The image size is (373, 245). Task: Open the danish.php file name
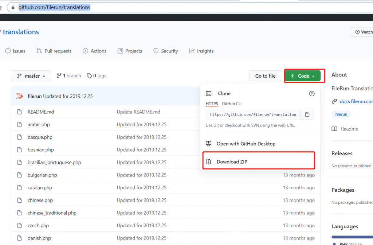pos(39,238)
